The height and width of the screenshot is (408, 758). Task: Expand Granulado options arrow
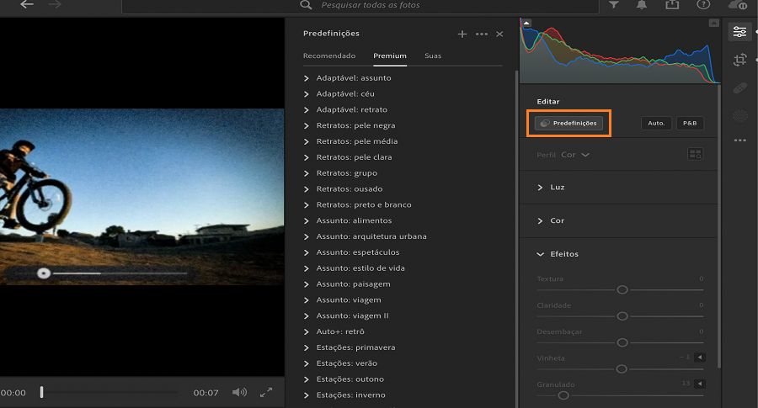[700, 384]
